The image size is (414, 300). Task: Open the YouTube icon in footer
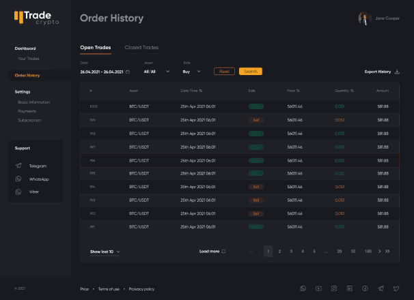pos(320,289)
